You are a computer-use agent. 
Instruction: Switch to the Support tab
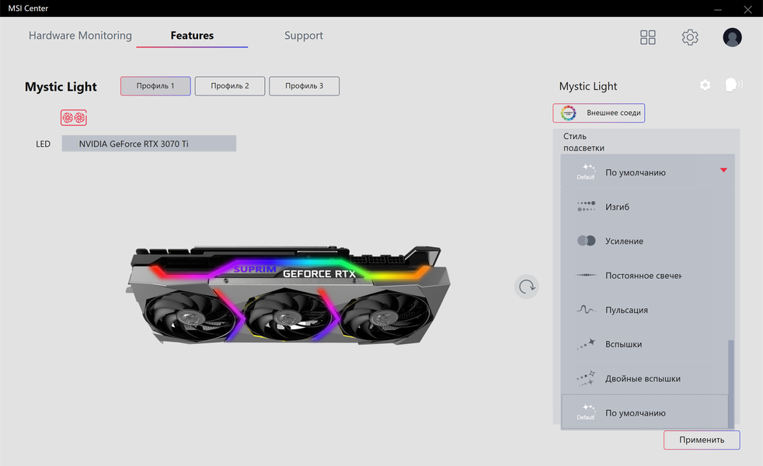point(304,36)
